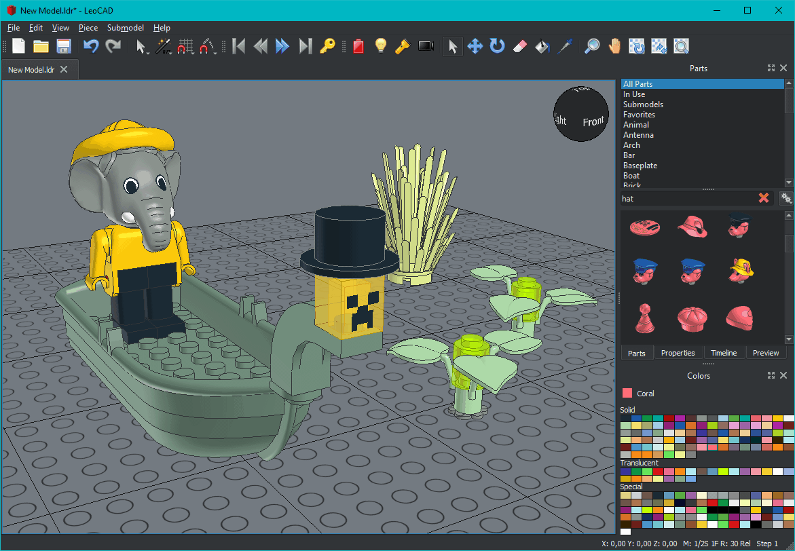Open the Edit menu

point(35,28)
